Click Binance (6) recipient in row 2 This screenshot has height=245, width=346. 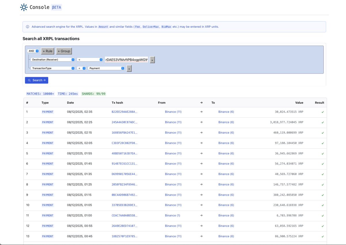226,122
